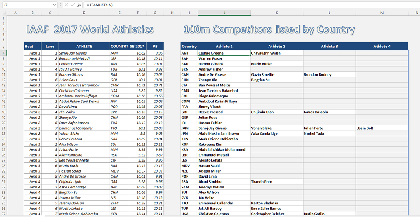
Task: Click the Country header in right table
Action: pyautogui.click(x=189, y=46)
